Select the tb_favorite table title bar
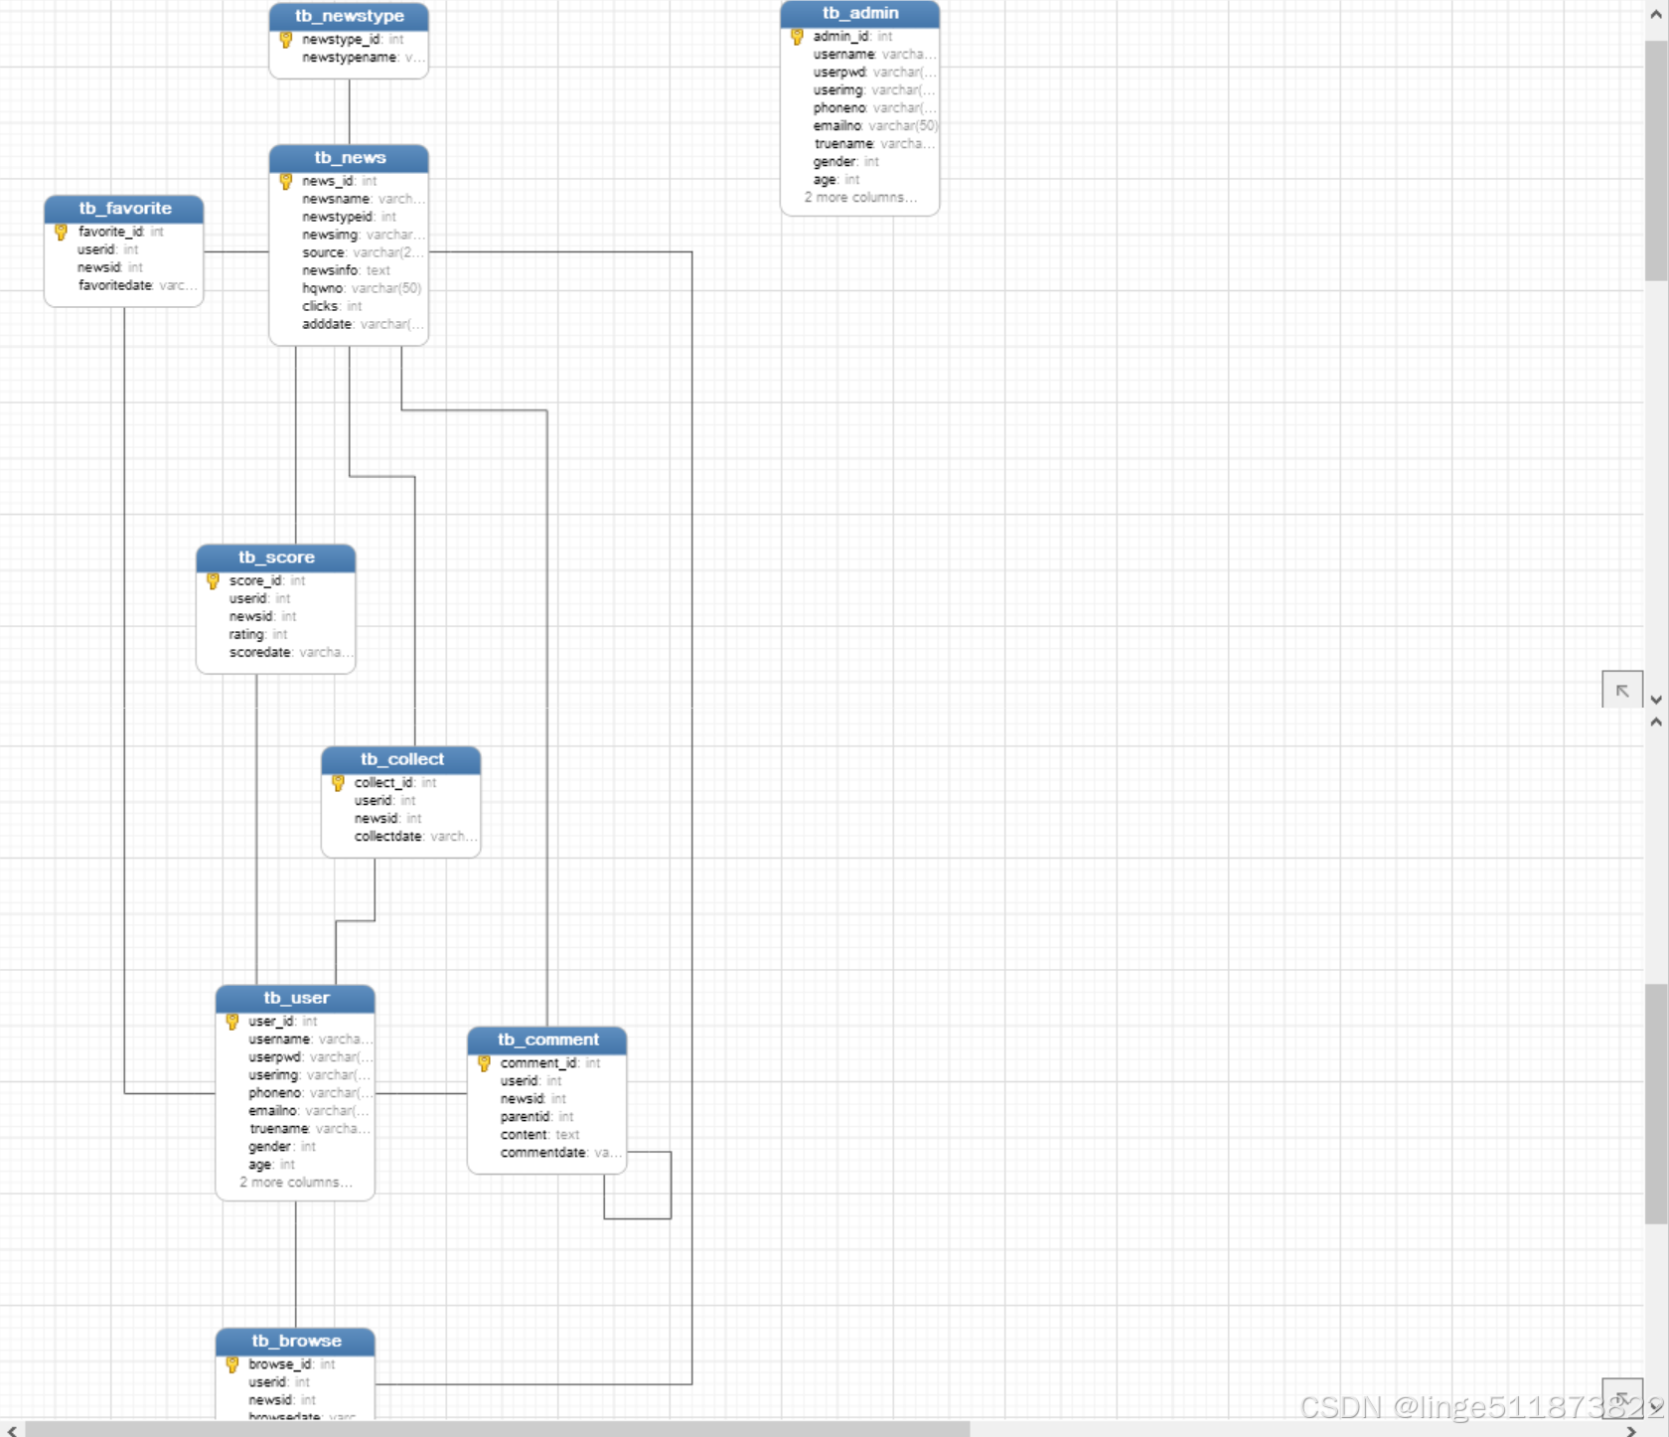Screen dimensions: 1669x1437 point(123,209)
